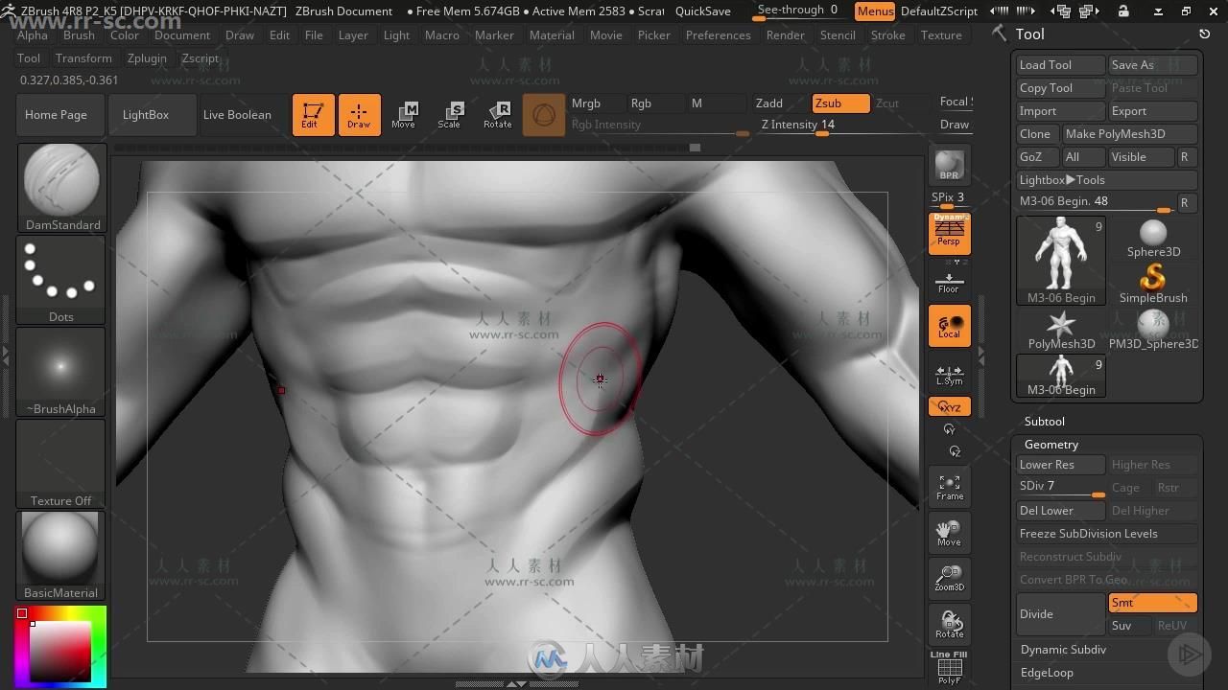Image resolution: width=1228 pixels, height=690 pixels.
Task: Toggle the Menus button
Action: tap(875, 11)
